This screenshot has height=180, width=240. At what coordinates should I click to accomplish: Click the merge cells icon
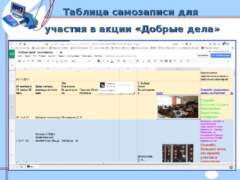click(x=130, y=61)
